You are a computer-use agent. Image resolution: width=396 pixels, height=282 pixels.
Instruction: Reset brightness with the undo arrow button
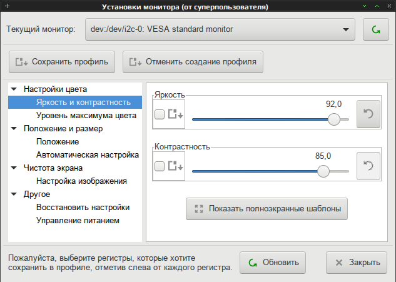click(x=368, y=114)
